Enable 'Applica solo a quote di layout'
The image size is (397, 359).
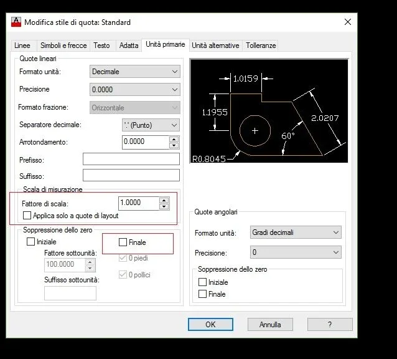tap(27, 216)
